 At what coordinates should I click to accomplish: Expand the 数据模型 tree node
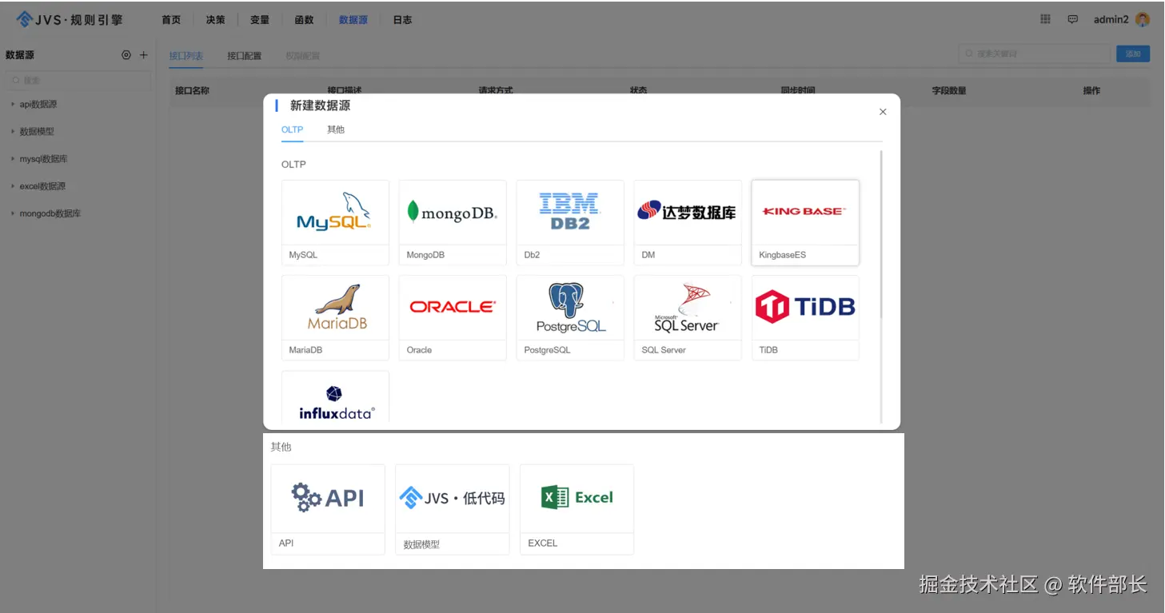coord(13,131)
